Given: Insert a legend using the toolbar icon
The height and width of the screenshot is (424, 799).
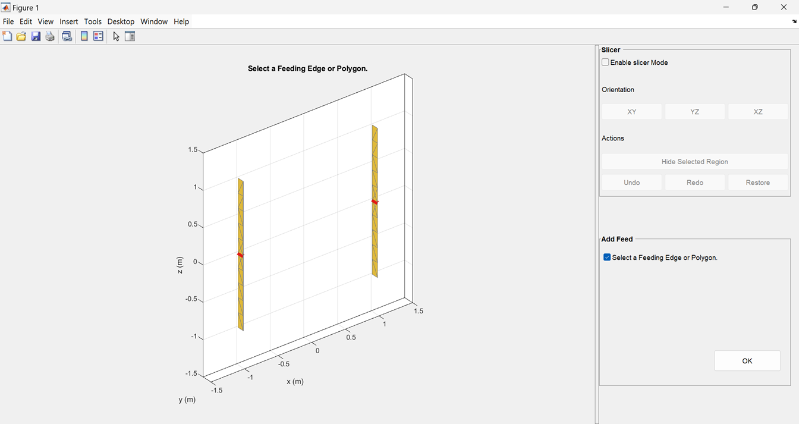Looking at the screenshot, I should (x=97, y=36).
